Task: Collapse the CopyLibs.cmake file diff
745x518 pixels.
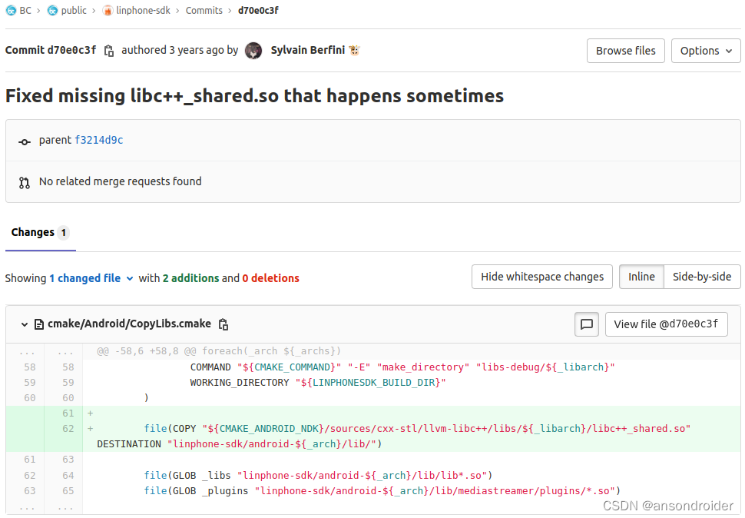Action: (x=25, y=324)
